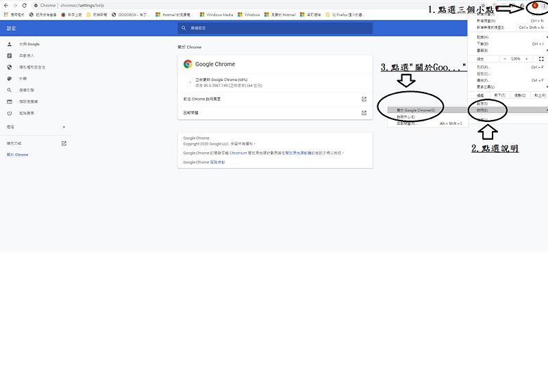Open Autofill section via clipboard icon
548x377 pixels.
point(10,56)
